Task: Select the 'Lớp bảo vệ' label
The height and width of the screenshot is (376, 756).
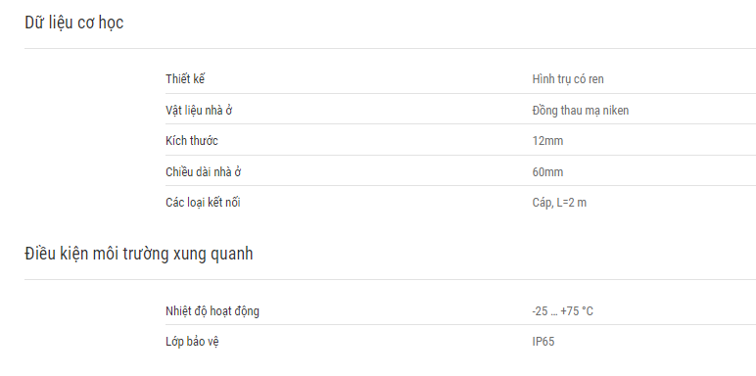Action: point(193,342)
